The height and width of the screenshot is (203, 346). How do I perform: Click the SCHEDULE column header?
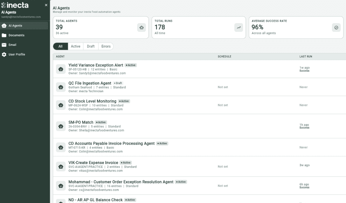pos(224,57)
